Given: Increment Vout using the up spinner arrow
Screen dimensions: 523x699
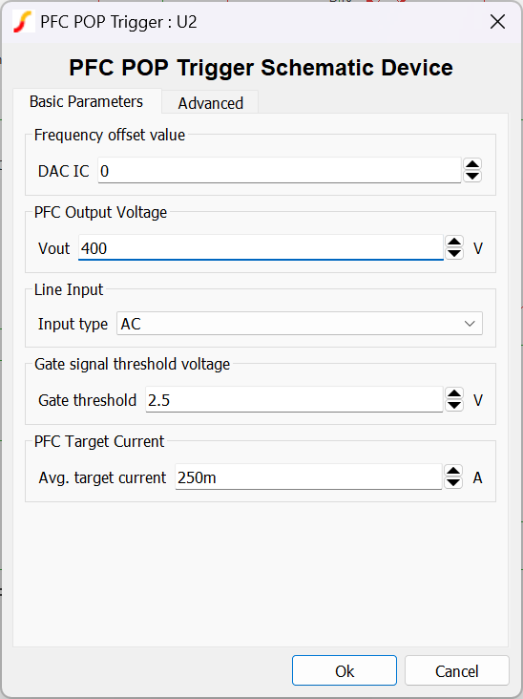Looking at the screenshot, I should [x=454, y=242].
